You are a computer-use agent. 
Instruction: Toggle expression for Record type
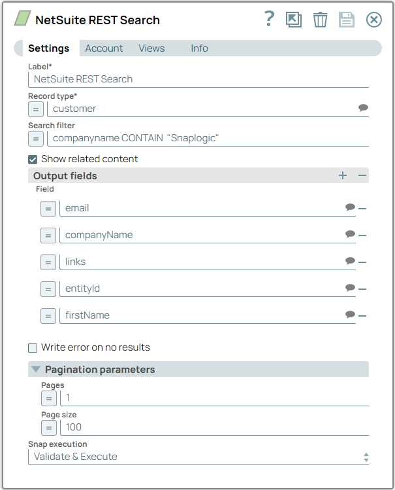36,109
